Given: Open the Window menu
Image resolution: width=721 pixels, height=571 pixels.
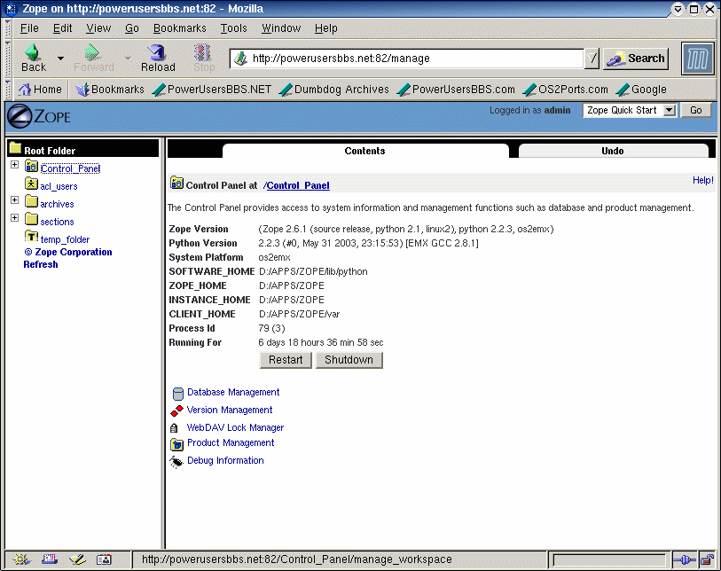Looking at the screenshot, I should 281,28.
